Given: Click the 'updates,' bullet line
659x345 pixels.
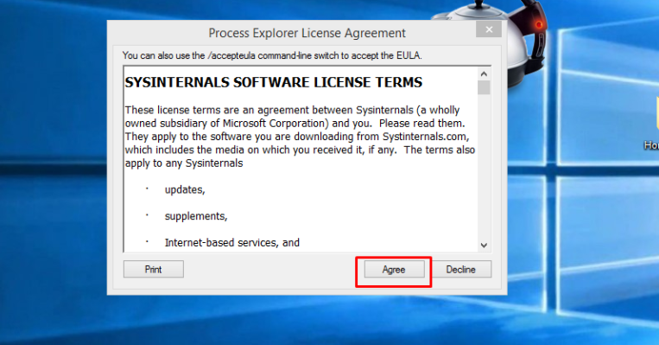Looking at the screenshot, I should (185, 189).
